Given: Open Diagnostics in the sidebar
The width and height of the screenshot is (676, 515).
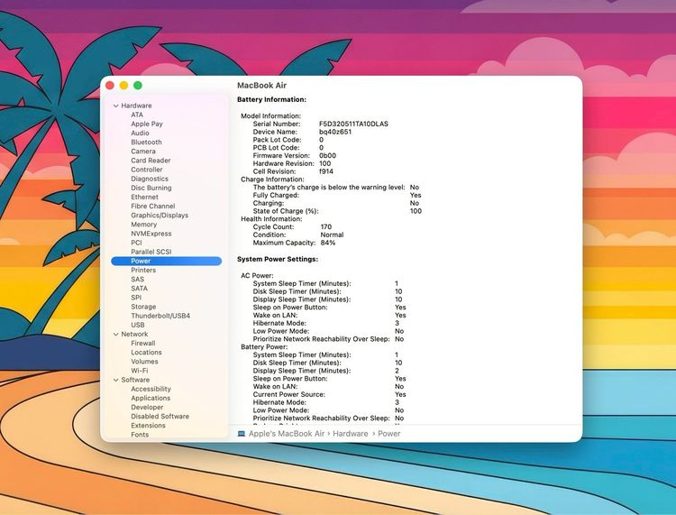Looking at the screenshot, I should (x=150, y=179).
